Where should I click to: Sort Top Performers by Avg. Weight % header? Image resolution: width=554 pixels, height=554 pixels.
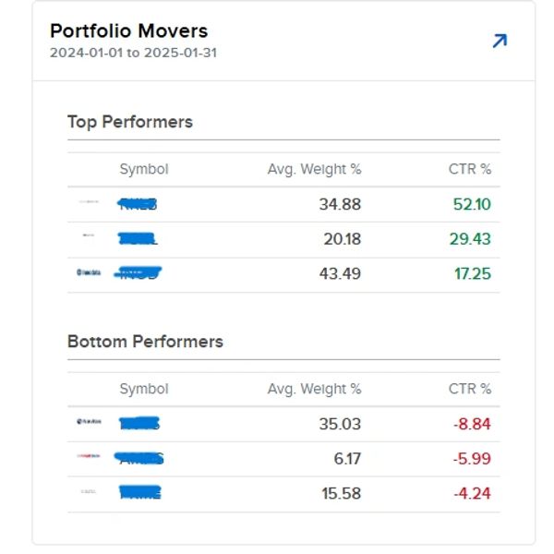coord(314,169)
